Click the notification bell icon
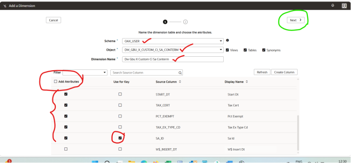This screenshot has width=351, height=163. tap(332, 5)
